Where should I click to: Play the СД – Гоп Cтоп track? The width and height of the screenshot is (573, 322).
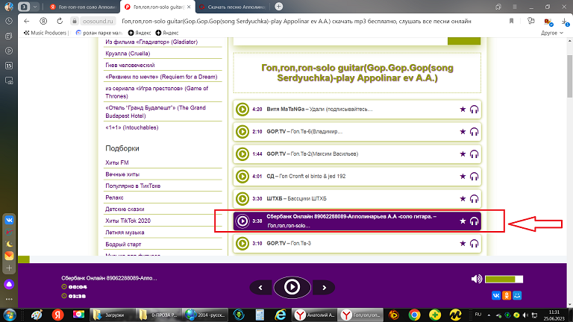click(x=242, y=177)
